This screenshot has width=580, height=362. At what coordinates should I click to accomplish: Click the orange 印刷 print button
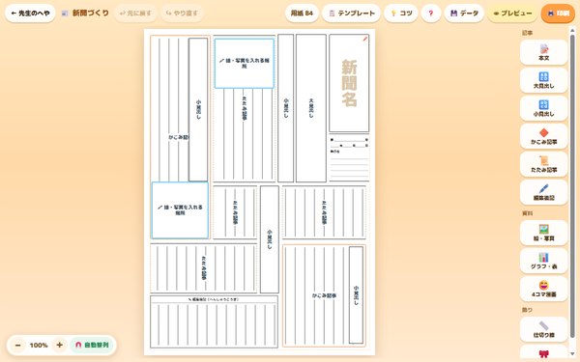coord(558,14)
